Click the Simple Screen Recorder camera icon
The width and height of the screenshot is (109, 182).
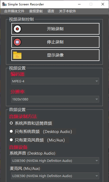(x=4, y=4)
